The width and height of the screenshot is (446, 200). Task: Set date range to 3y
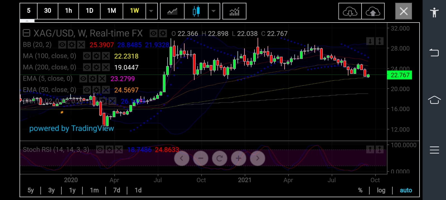(x=51, y=190)
